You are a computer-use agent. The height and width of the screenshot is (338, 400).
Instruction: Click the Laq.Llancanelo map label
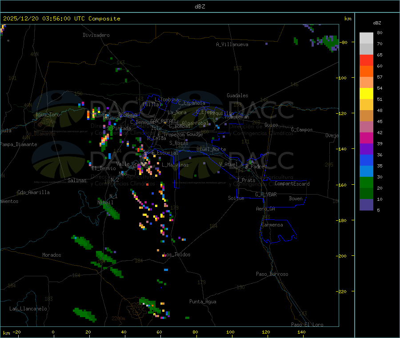click(x=28, y=309)
